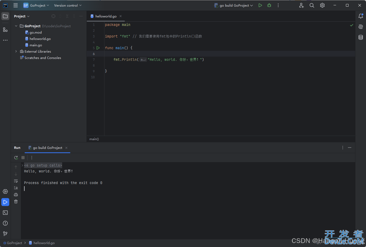Clear all console output trash icon
The height and width of the screenshot is (247, 366).
click(16, 202)
